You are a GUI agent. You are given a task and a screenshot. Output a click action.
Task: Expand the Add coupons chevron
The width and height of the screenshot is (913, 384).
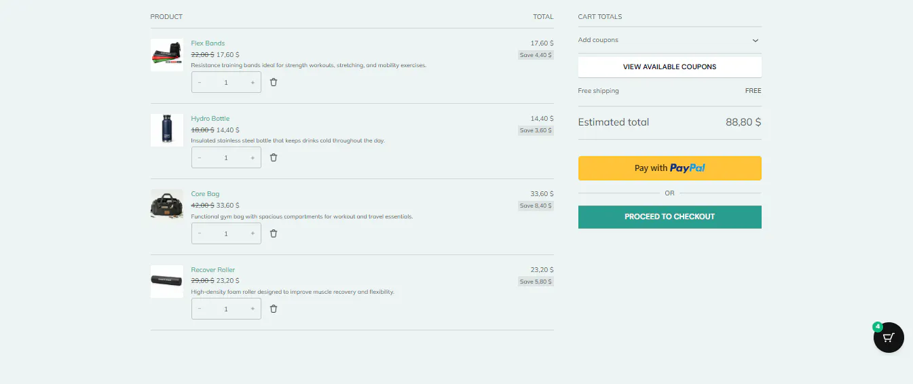[756, 40]
